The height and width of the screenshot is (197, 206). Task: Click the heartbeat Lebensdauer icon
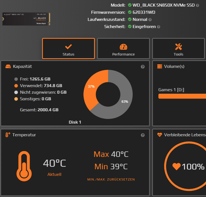160,135
